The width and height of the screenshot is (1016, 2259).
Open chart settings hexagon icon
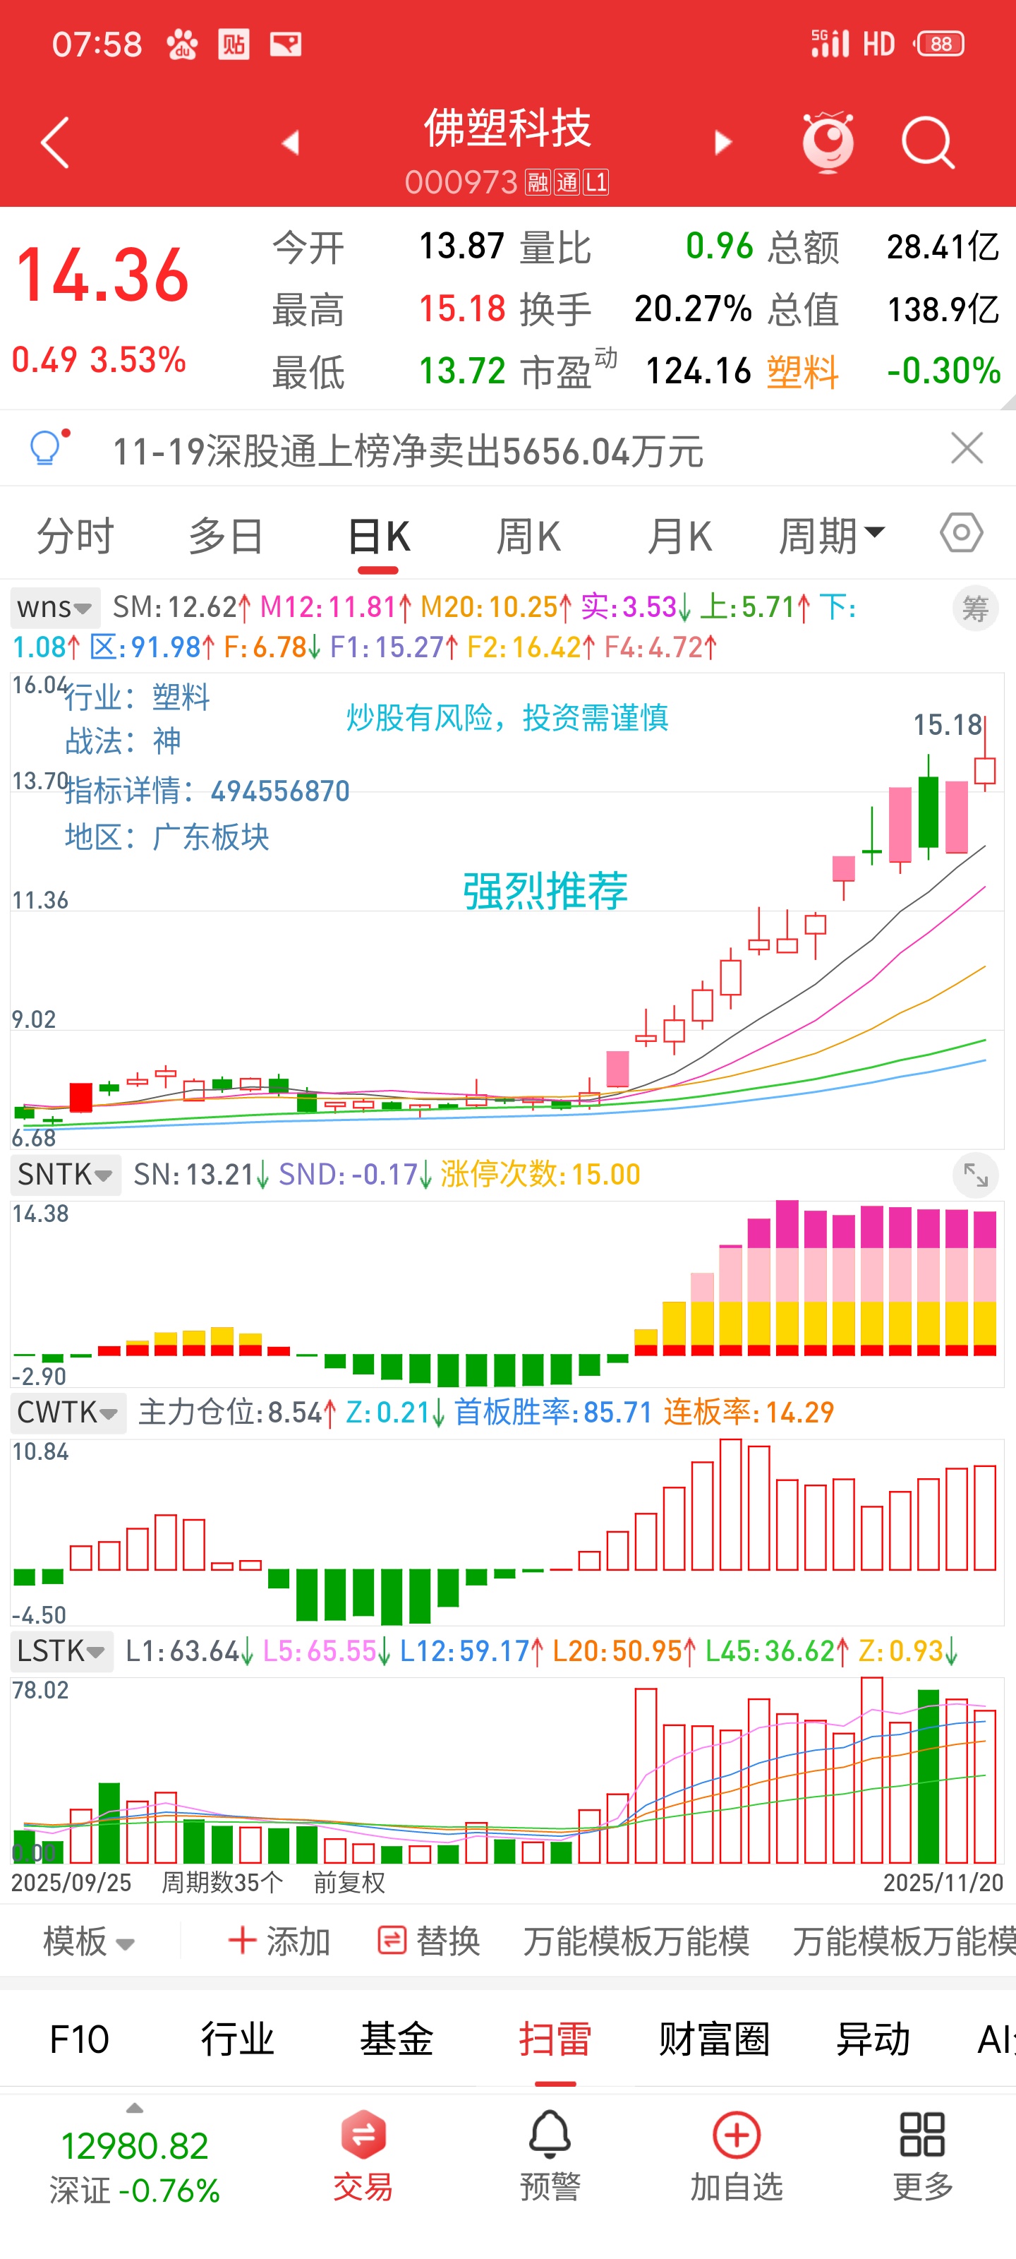click(961, 533)
